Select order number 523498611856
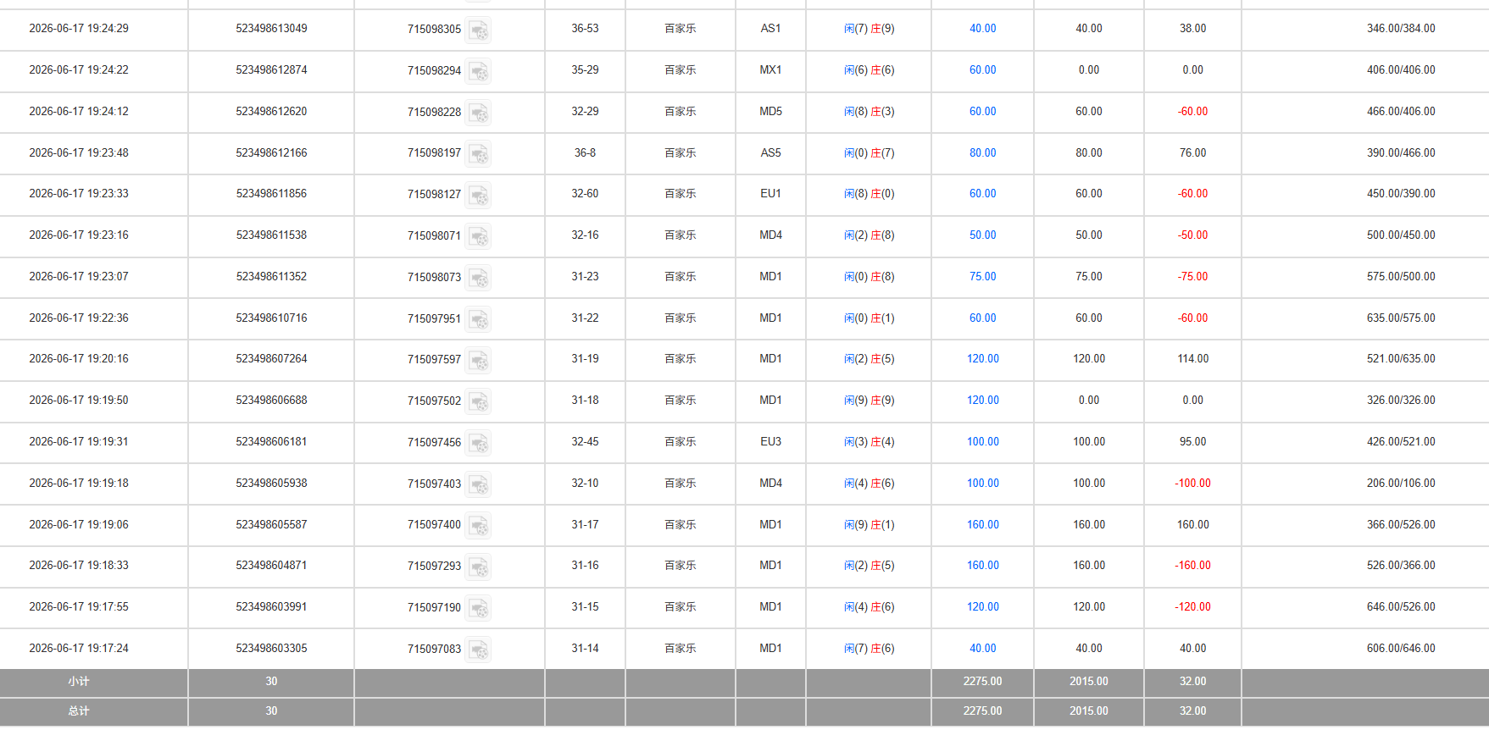1489x741 pixels. click(271, 194)
